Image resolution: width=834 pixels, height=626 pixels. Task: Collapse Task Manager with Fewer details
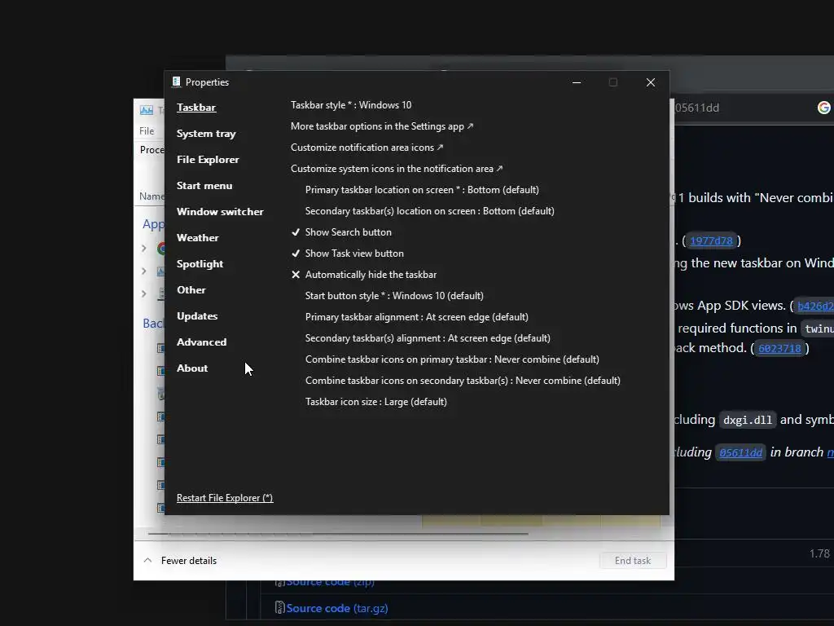(x=180, y=561)
